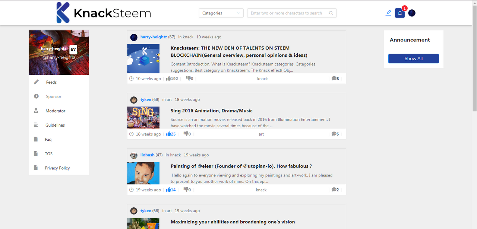Click the art tag under Sing 2016 post
Image resolution: width=477 pixels, height=229 pixels.
pyautogui.click(x=261, y=134)
